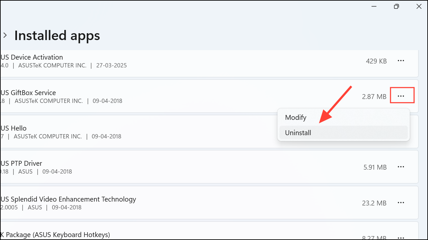Open three-dot menu for Splendid Video Enhancement
The width and height of the screenshot is (428, 240).
coord(401,203)
